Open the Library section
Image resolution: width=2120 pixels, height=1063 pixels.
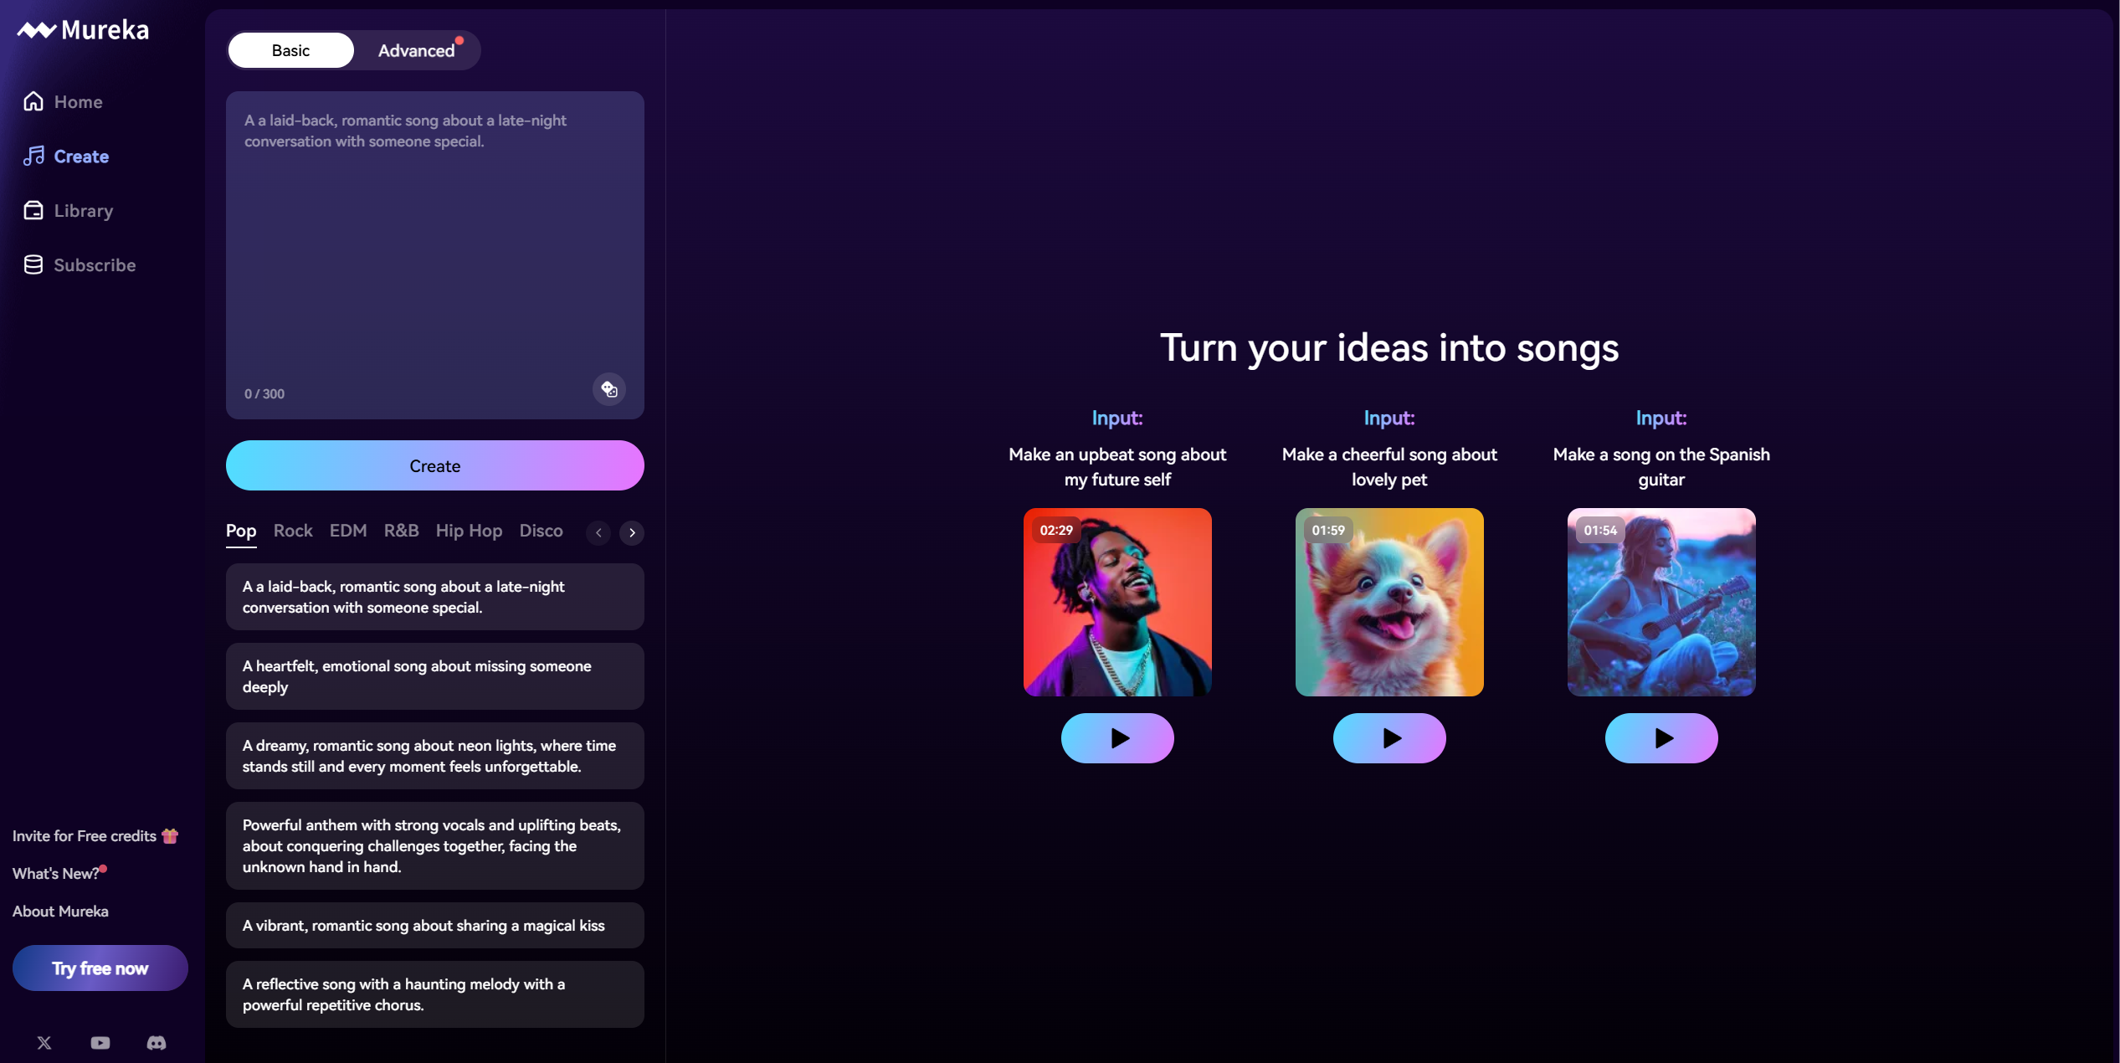click(x=69, y=210)
